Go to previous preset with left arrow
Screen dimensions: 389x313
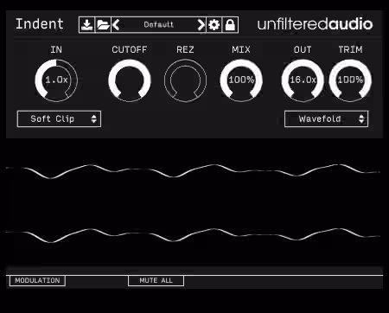click(x=116, y=25)
